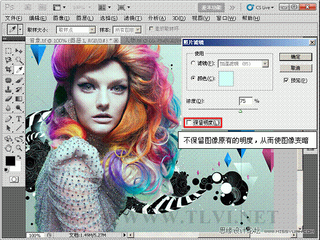This screenshot has width=320, height=240.
Task: Click the foreground black color swatch
Action: pos(10,161)
